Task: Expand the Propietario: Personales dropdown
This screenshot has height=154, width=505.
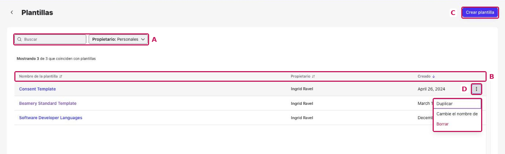Action: (x=118, y=39)
